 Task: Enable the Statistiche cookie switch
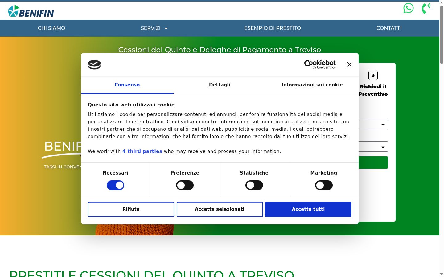pyautogui.click(x=254, y=185)
